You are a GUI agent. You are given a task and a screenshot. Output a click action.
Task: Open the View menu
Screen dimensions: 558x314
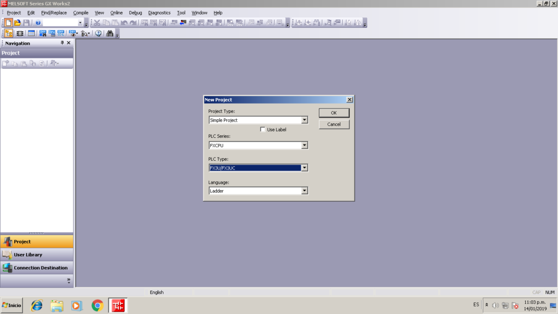[99, 13]
